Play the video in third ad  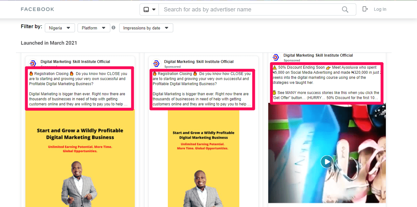tap(327, 162)
